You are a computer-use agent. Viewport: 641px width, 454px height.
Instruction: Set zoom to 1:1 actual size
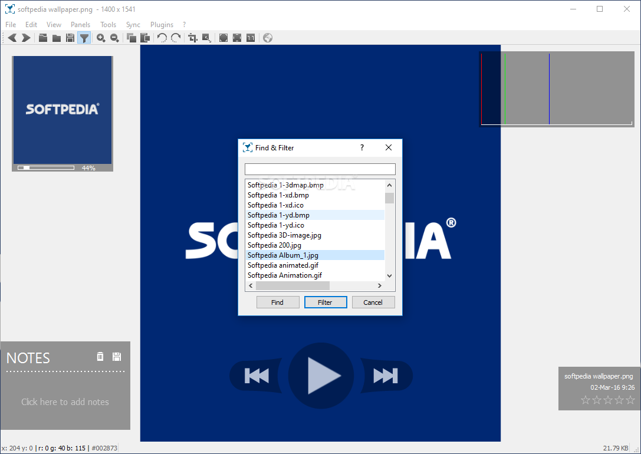point(251,38)
